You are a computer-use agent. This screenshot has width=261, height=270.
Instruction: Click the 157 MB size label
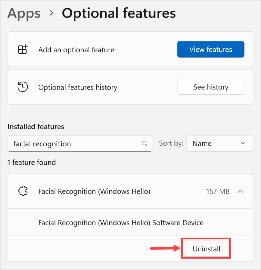(x=218, y=191)
